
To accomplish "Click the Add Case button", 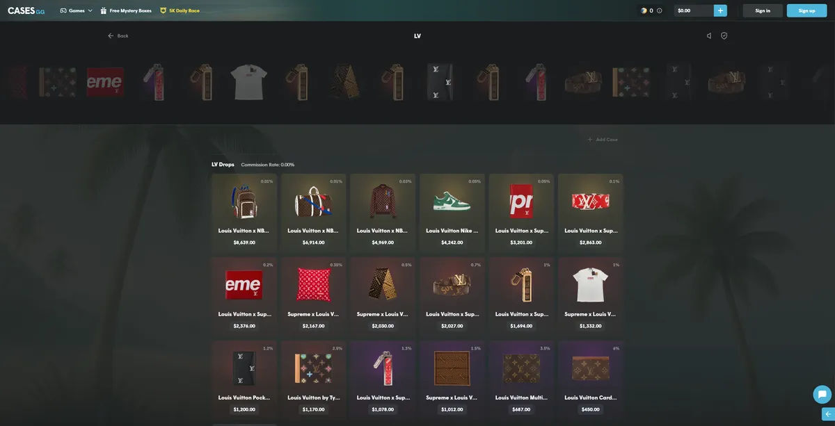I will (603, 139).
